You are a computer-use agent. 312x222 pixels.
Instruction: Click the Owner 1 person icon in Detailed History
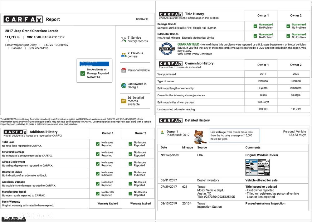click(x=162, y=132)
